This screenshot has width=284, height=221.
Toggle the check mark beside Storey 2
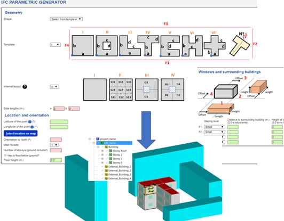point(107,154)
